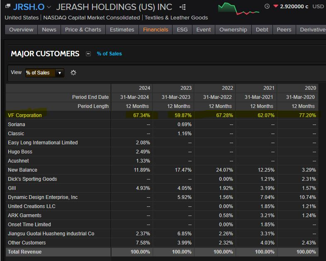Open the table settings gear icon
Viewport: 326px width, 261px height.
point(73,73)
